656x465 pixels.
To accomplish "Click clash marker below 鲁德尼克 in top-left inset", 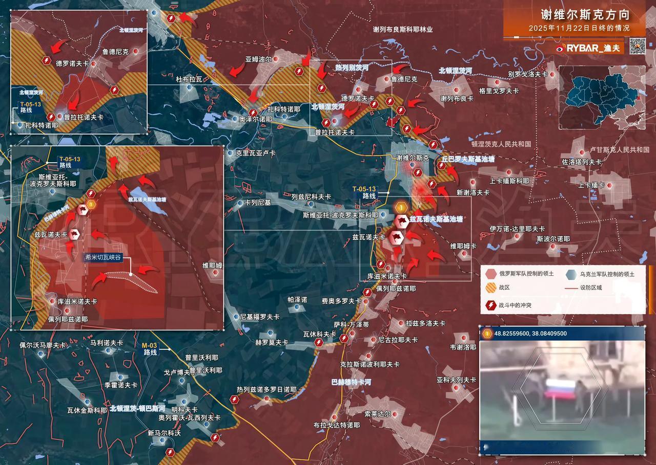I will pos(114,90).
